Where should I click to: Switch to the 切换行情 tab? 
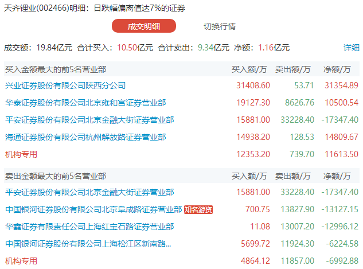point(220,26)
